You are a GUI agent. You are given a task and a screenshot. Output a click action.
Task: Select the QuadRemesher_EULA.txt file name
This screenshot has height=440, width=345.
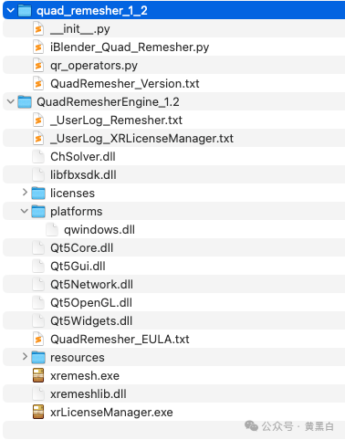[x=120, y=340]
